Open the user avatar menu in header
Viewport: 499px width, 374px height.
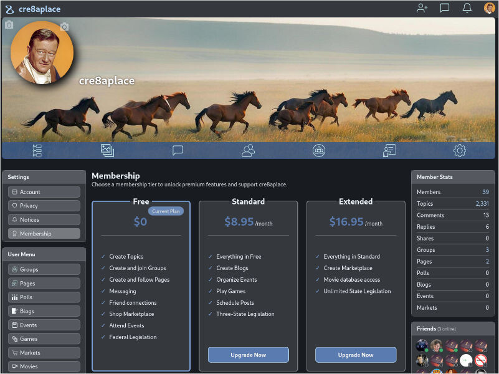click(489, 8)
